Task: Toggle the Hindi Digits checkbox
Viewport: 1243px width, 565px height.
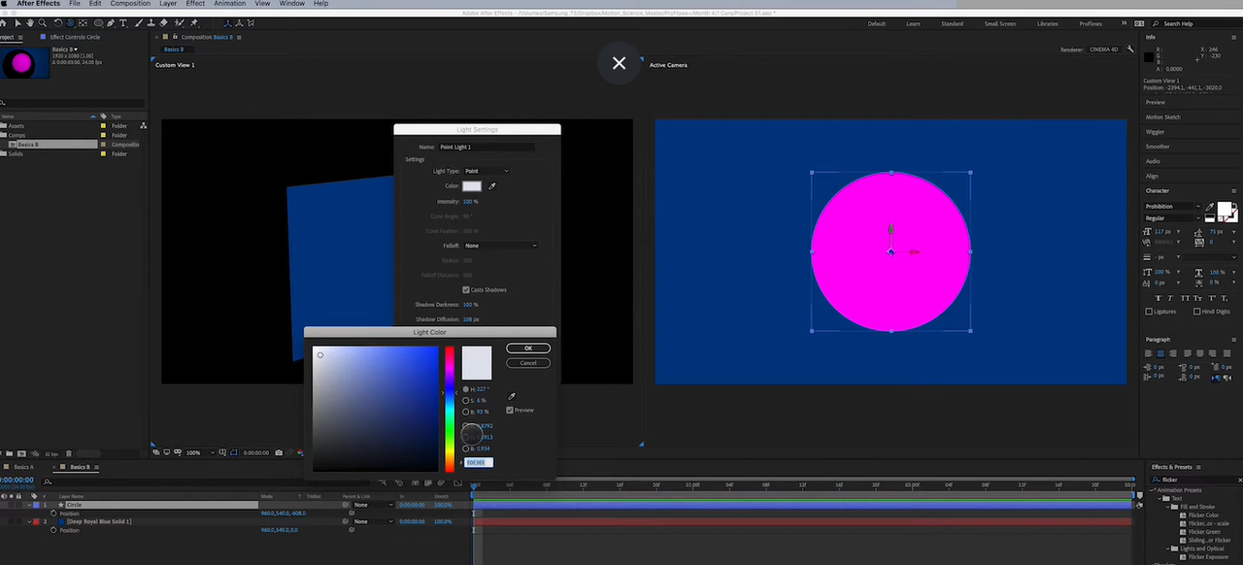Action: coord(1196,312)
